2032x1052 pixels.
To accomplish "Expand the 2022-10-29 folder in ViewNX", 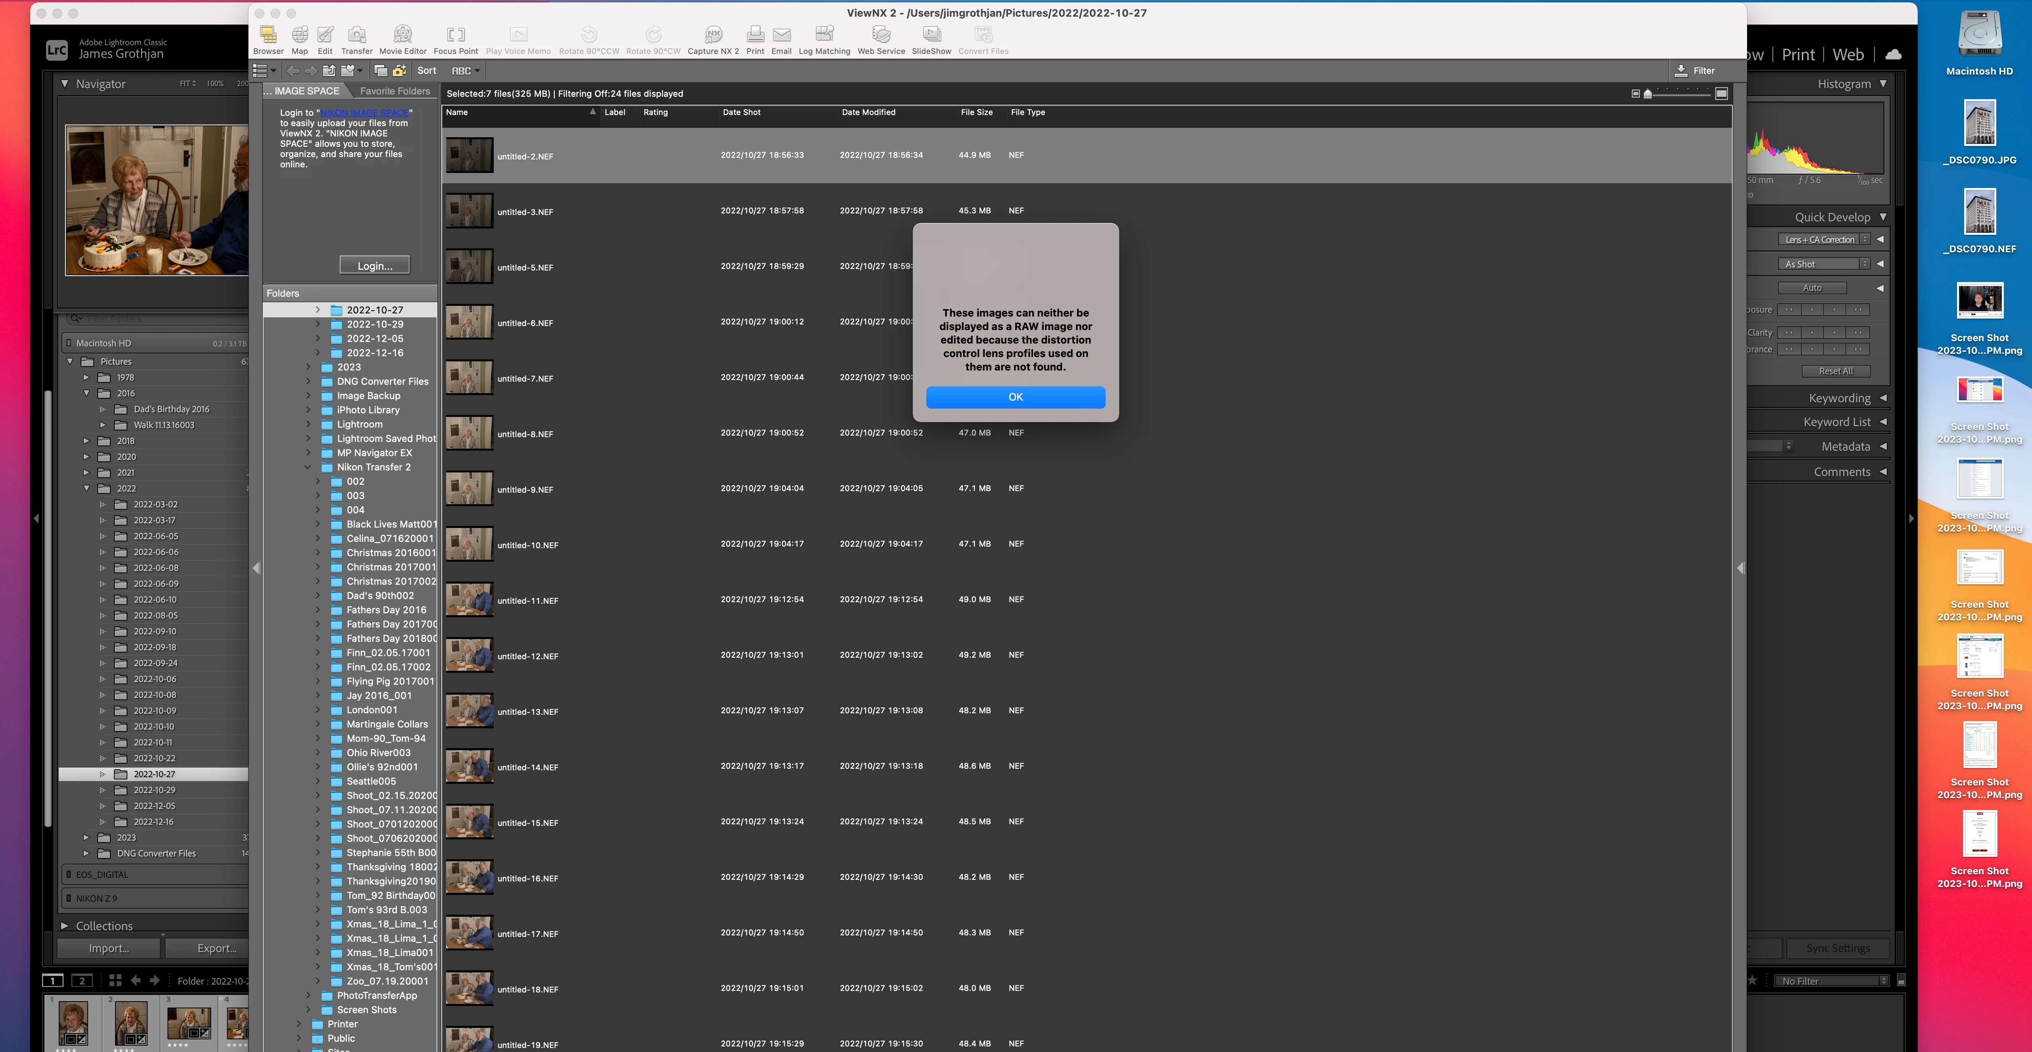I will (318, 324).
